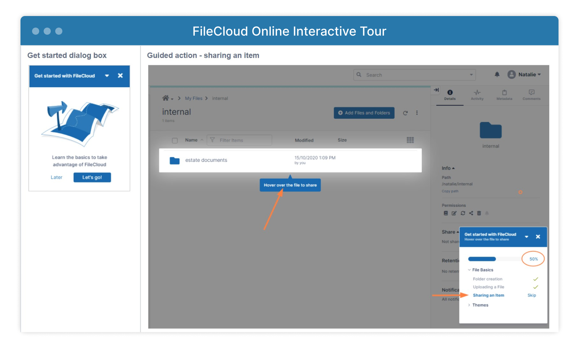The image size is (579, 356).
Task: Sort by Modified column
Action: tap(304, 140)
